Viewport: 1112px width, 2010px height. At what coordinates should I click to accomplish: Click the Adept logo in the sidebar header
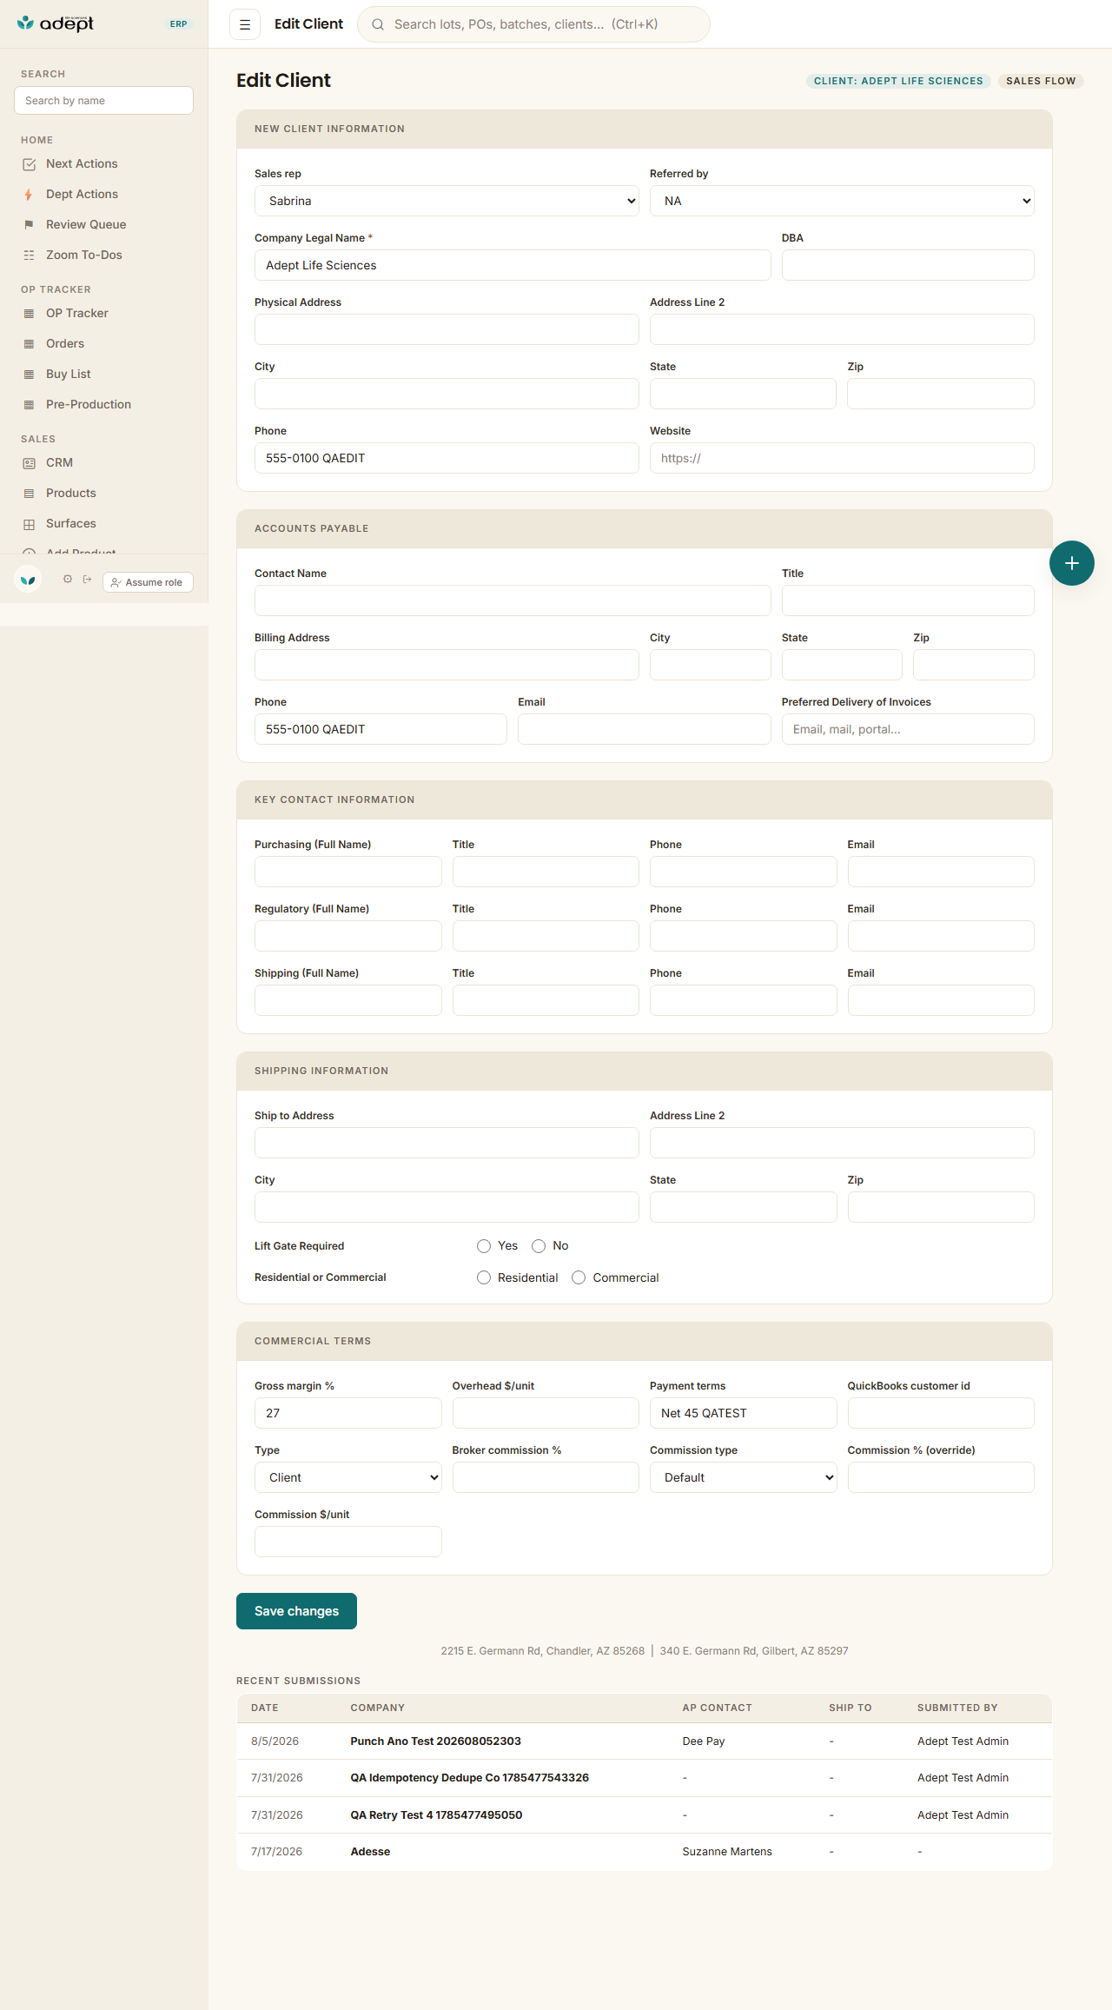tap(55, 23)
